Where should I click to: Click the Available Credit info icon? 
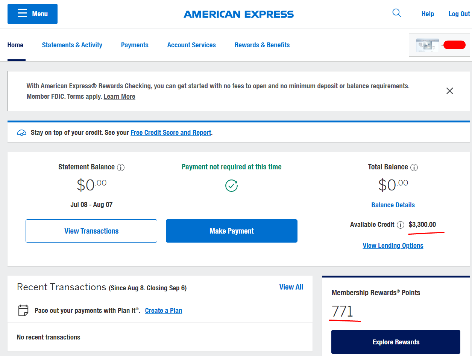click(401, 225)
